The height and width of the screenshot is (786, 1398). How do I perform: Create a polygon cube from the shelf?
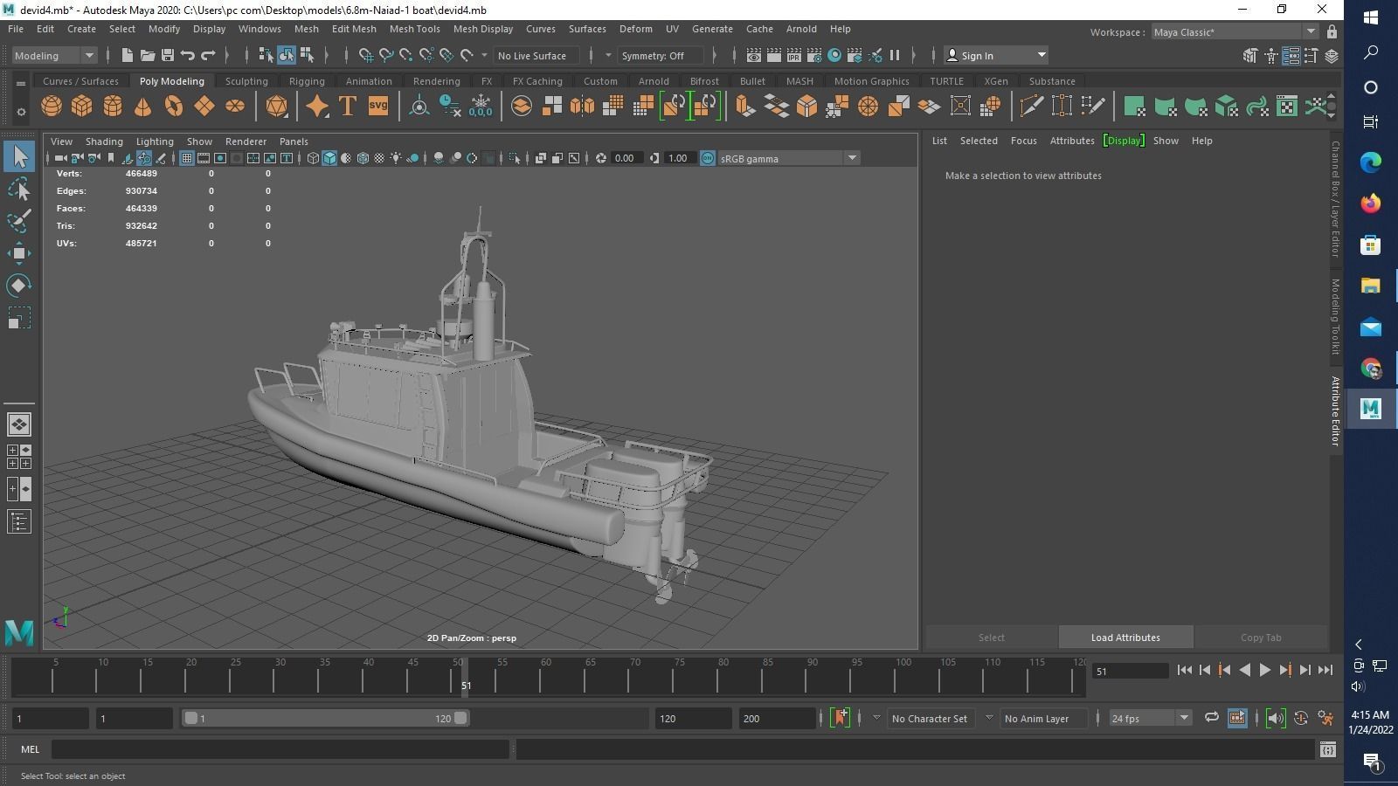pos(82,107)
